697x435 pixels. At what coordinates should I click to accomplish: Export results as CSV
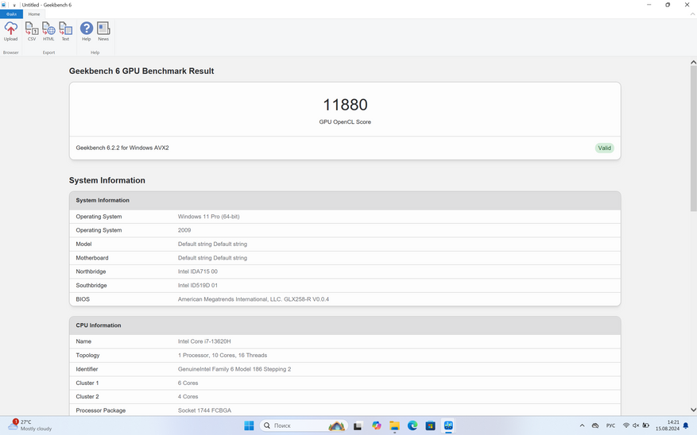coord(32,31)
